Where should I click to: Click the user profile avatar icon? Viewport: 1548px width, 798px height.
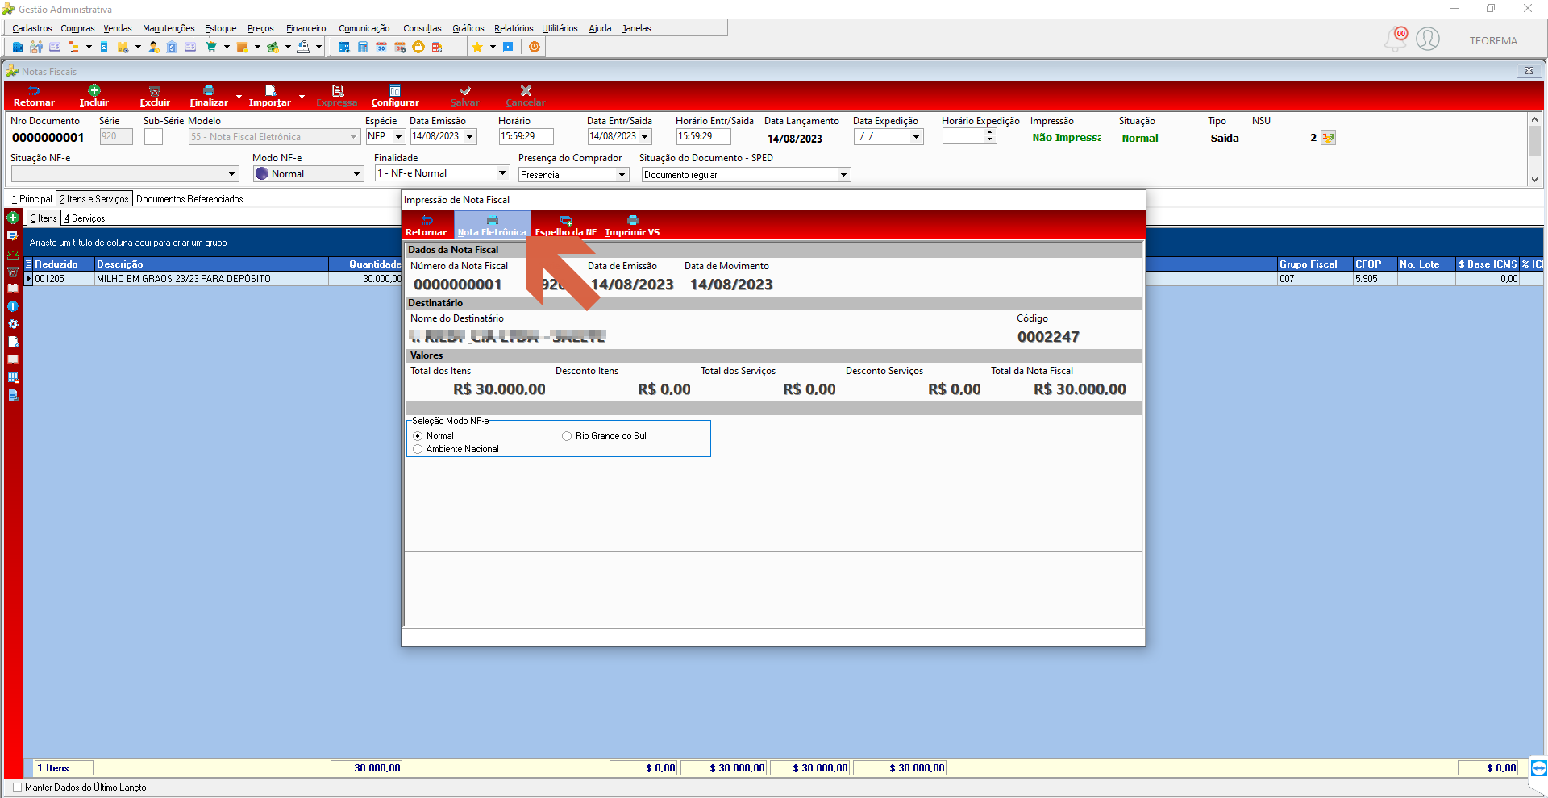click(1428, 39)
